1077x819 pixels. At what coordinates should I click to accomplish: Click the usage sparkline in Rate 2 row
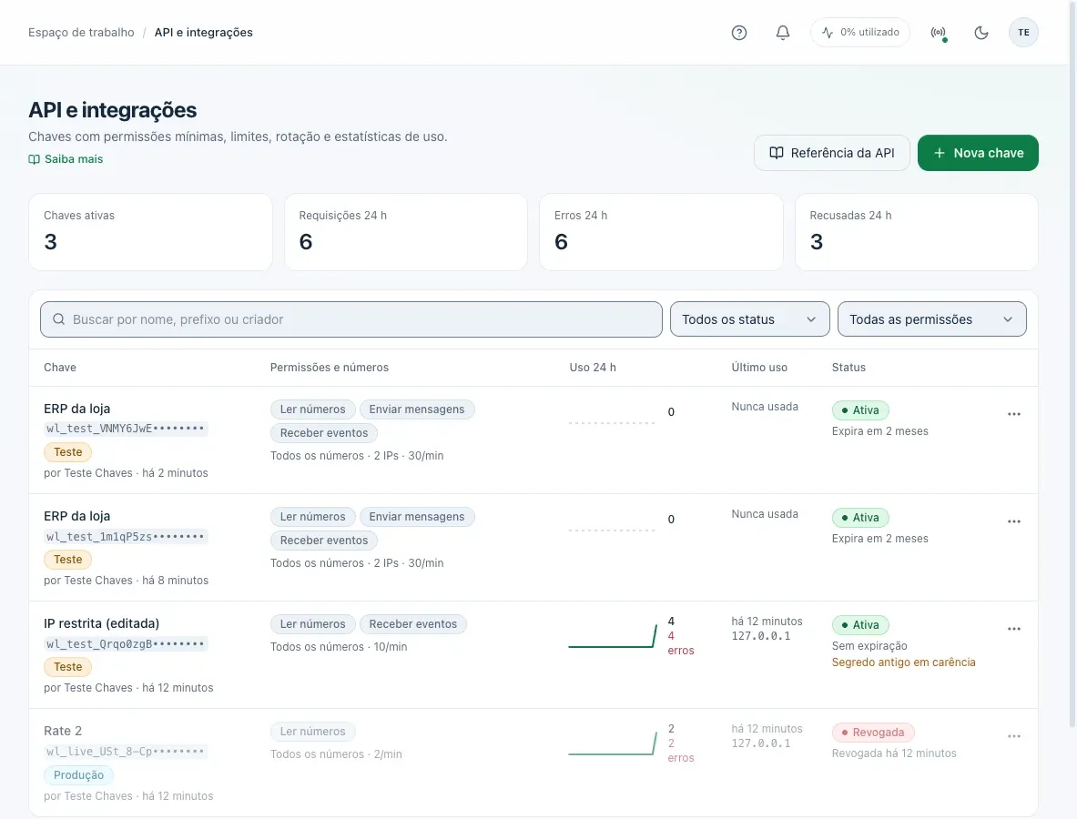point(612,743)
